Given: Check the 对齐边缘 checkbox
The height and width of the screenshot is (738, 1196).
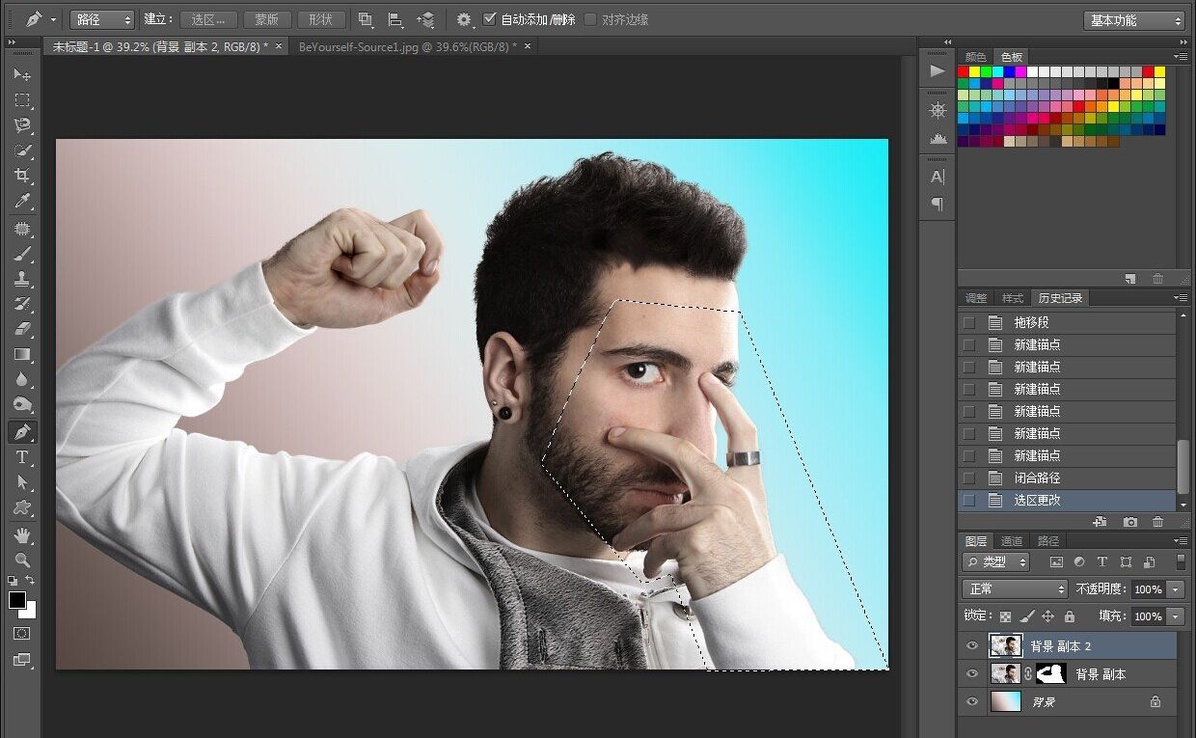Looking at the screenshot, I should click(x=590, y=19).
